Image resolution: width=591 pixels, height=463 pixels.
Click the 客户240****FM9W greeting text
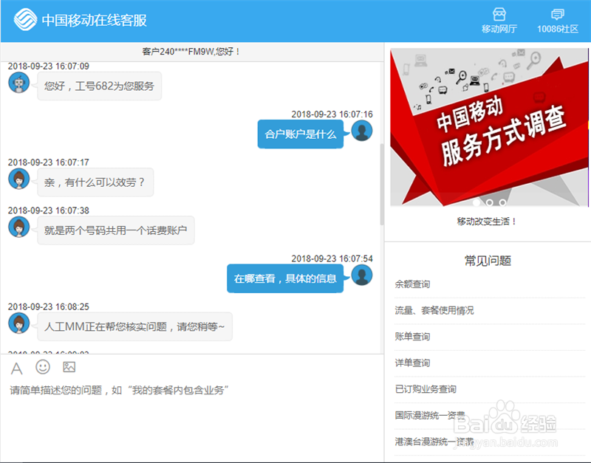click(x=191, y=51)
